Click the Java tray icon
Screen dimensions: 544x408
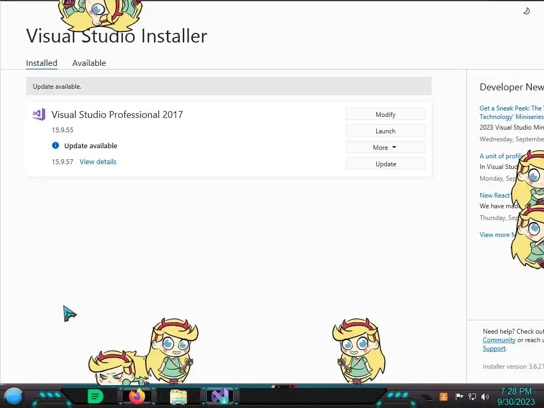pyautogui.click(x=444, y=396)
